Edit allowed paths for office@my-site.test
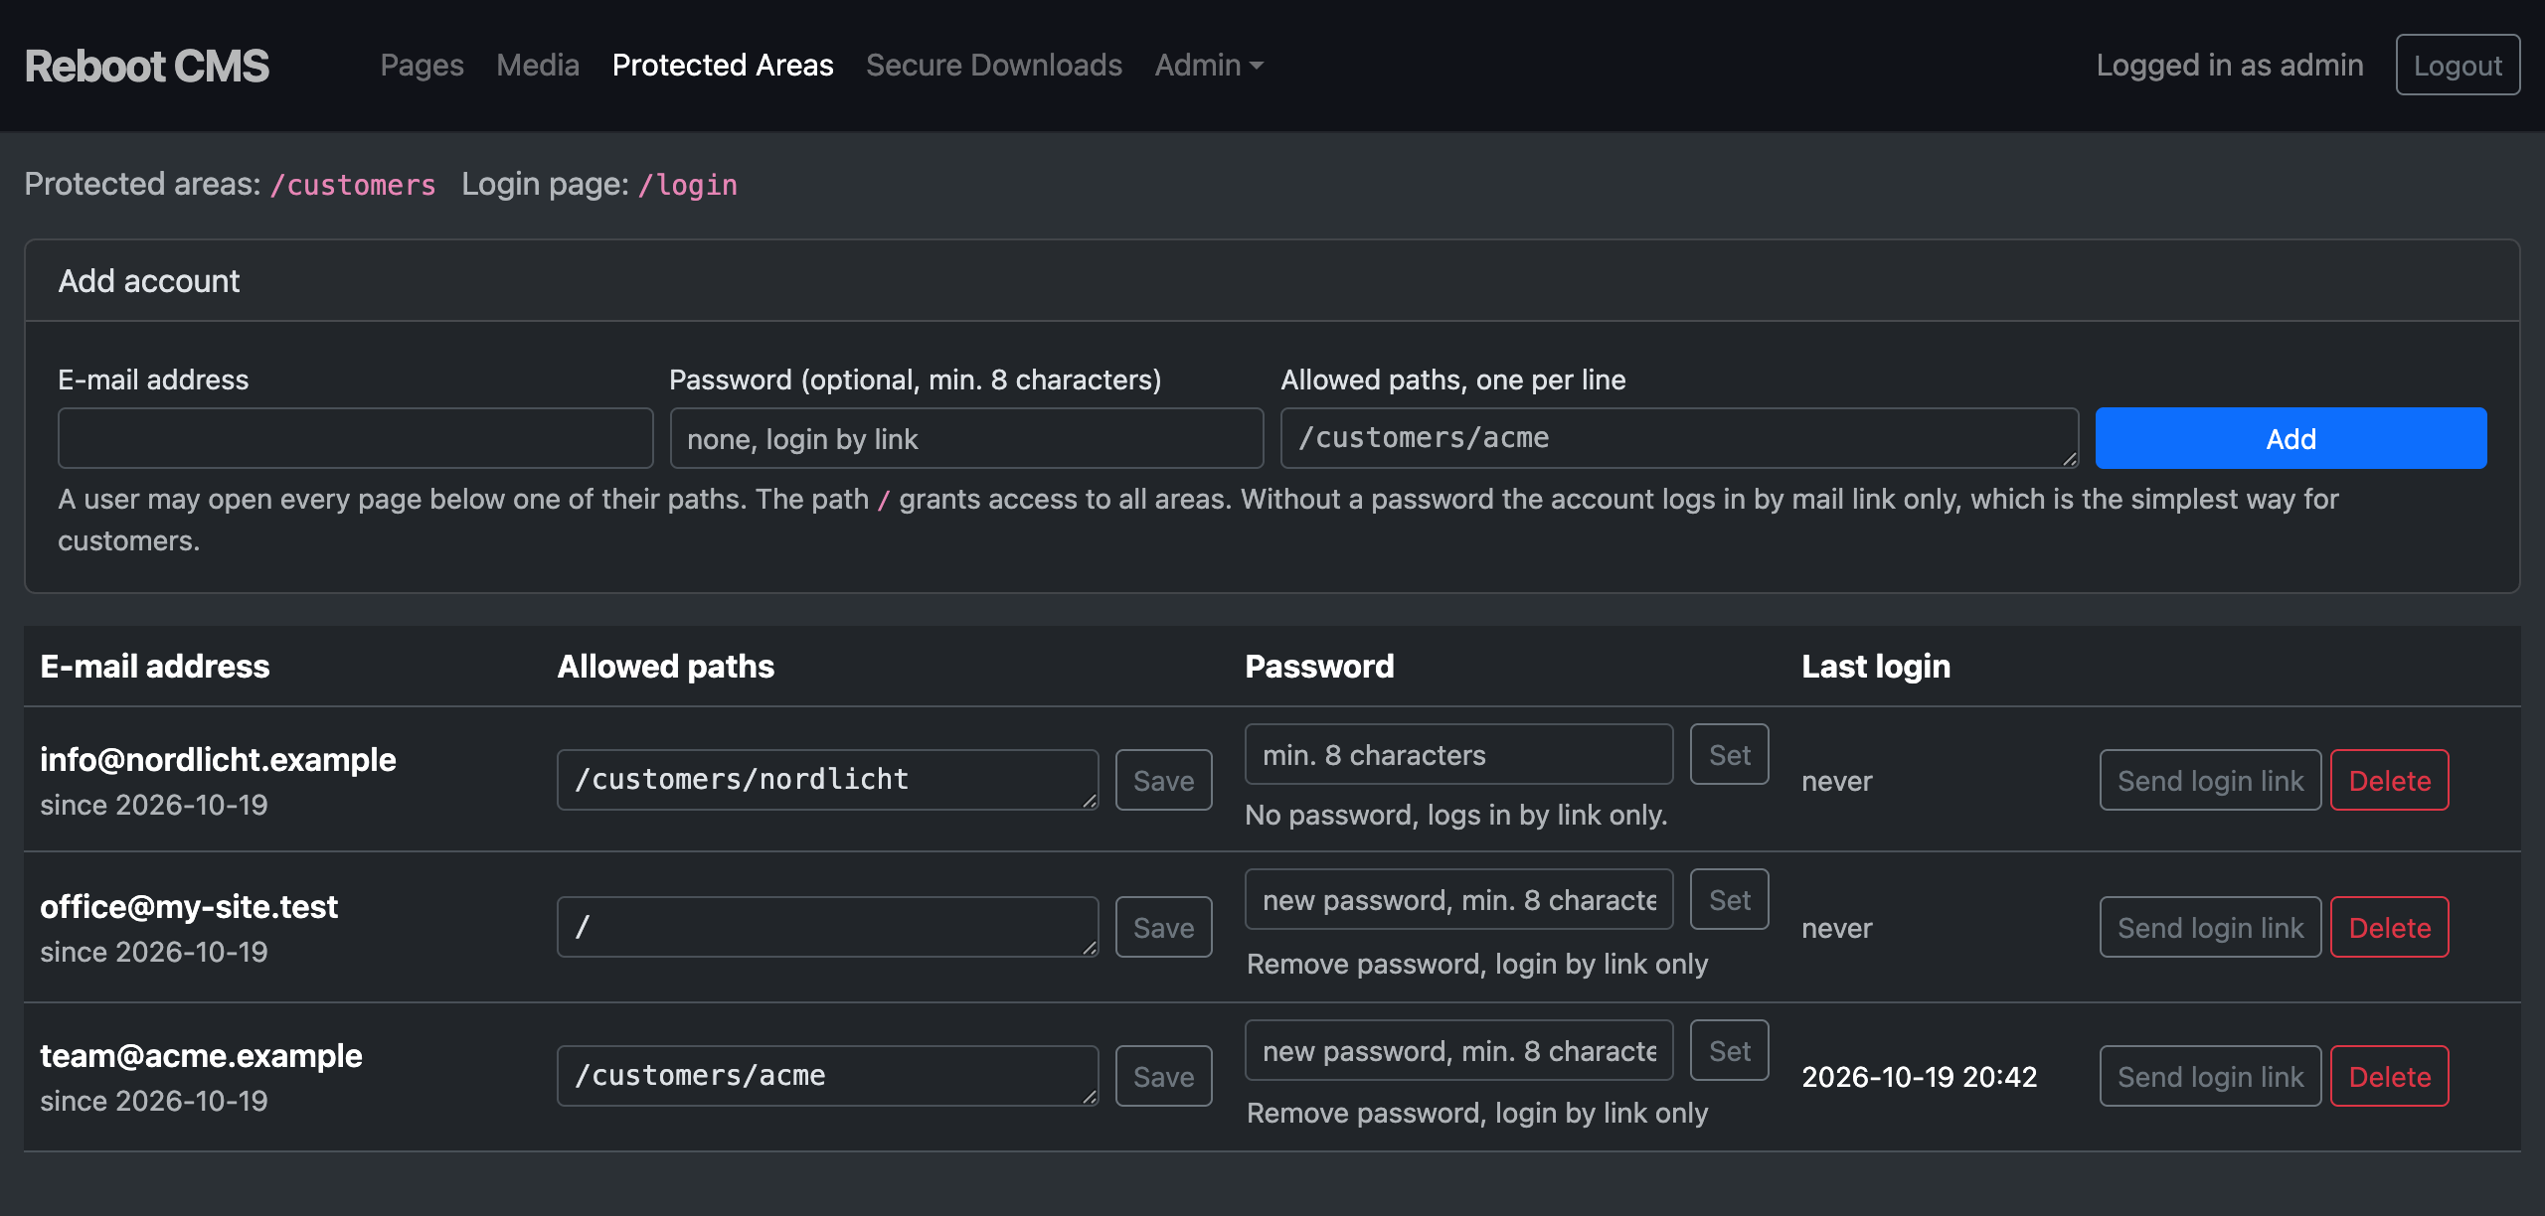The height and width of the screenshot is (1216, 2545). [x=828, y=927]
